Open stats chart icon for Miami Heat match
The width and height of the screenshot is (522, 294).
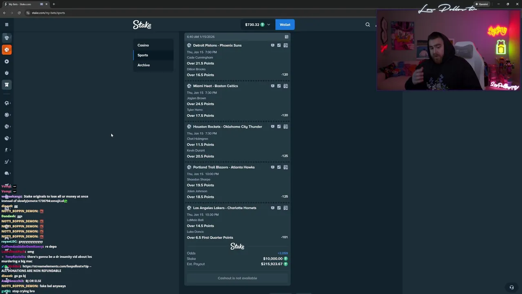279,86
